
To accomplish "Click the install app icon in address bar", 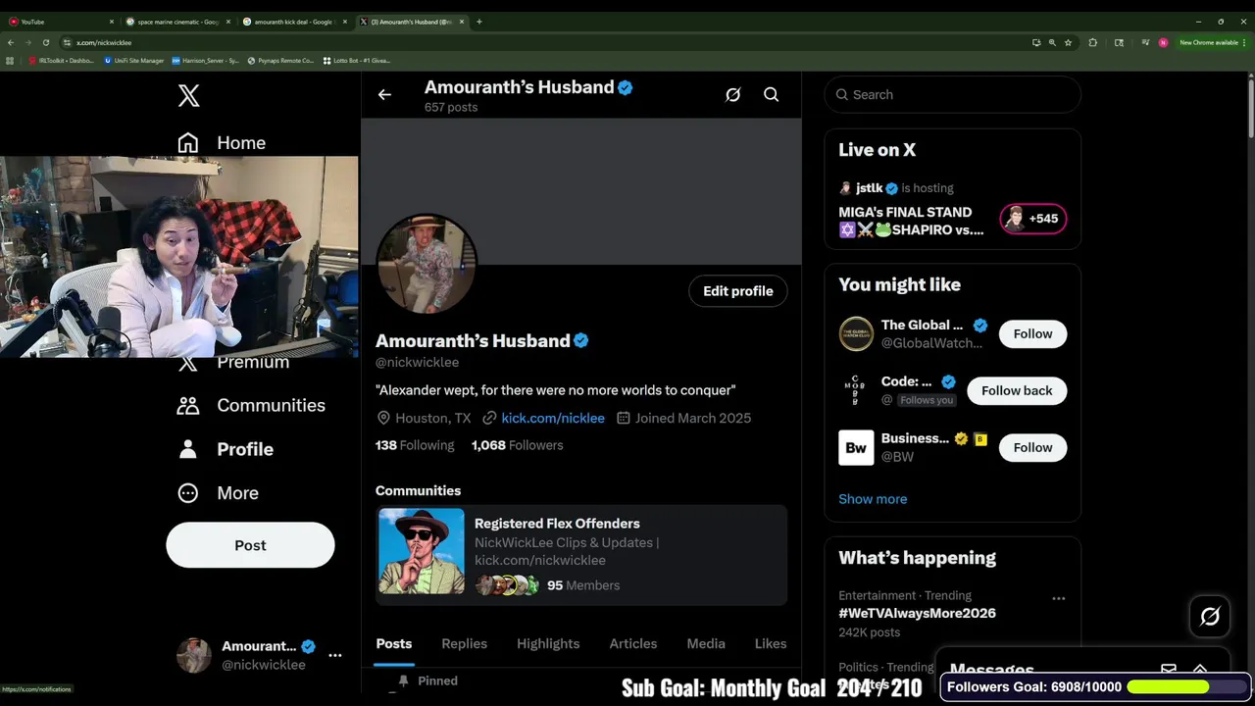I will [1036, 42].
